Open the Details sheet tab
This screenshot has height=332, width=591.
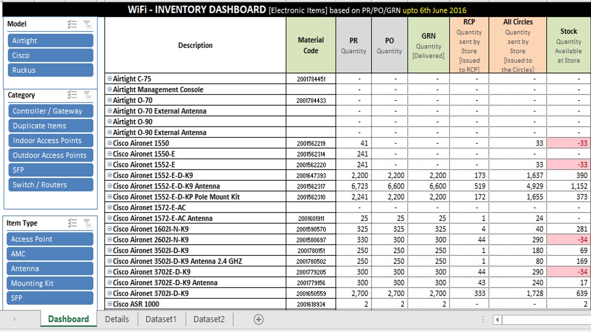tap(117, 319)
